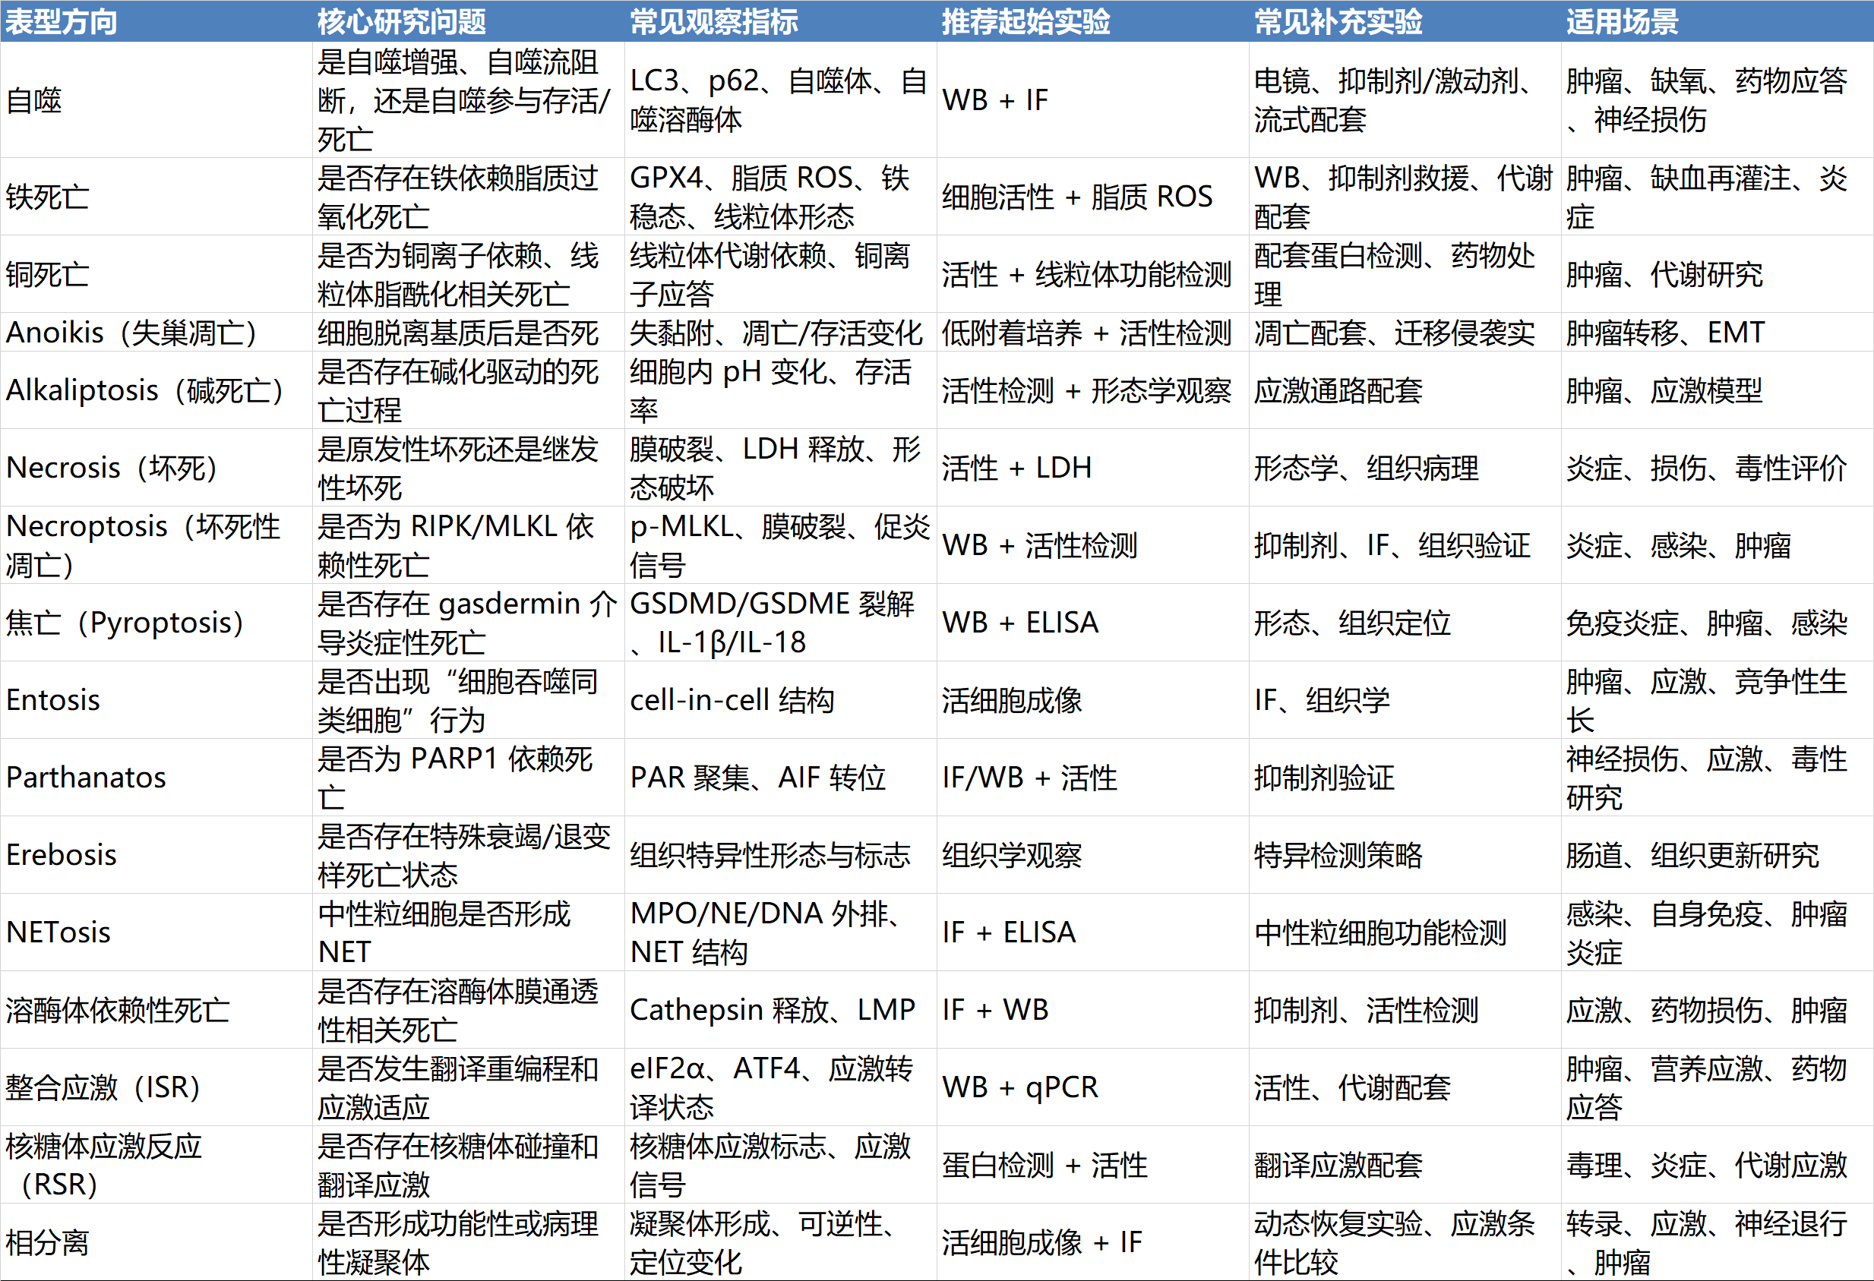Viewport: 1874px width, 1281px height.
Task: Click the Cathepsin 释放、LMP cell
Action: (772, 1009)
